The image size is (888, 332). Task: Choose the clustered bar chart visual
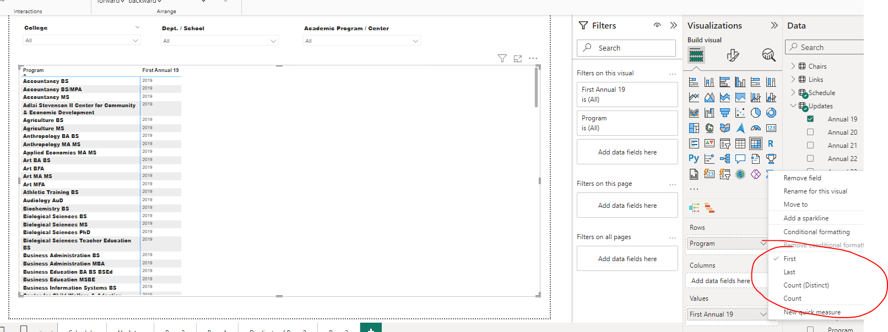click(725, 82)
